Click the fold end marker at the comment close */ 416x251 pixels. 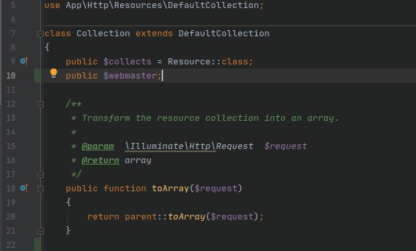click(40, 174)
